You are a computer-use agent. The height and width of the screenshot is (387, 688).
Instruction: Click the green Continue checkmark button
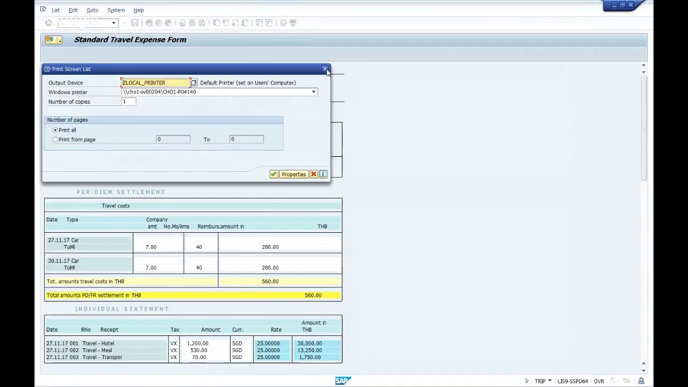coord(274,174)
